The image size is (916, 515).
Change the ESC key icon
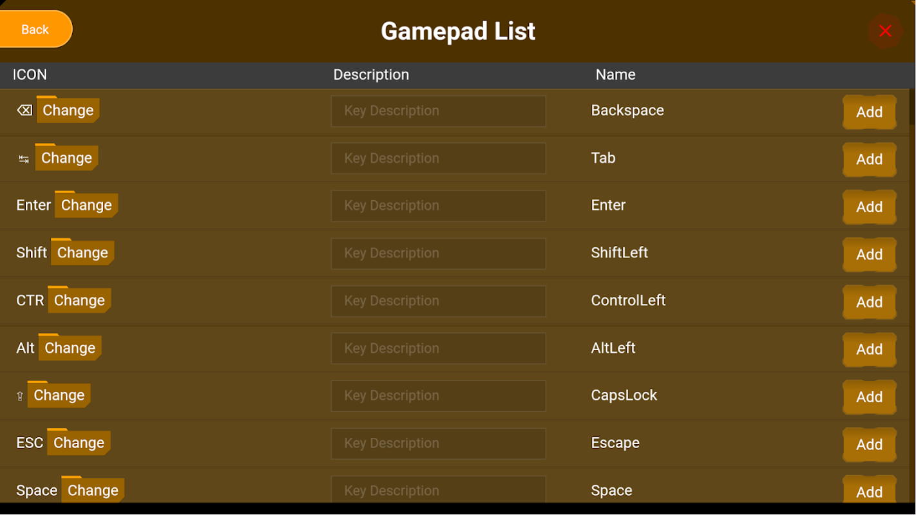[79, 442]
